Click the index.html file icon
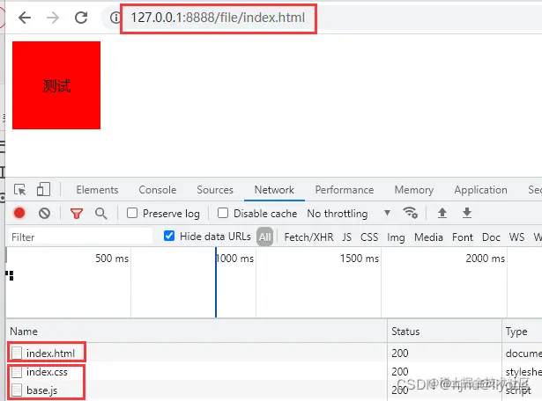 coord(17,353)
